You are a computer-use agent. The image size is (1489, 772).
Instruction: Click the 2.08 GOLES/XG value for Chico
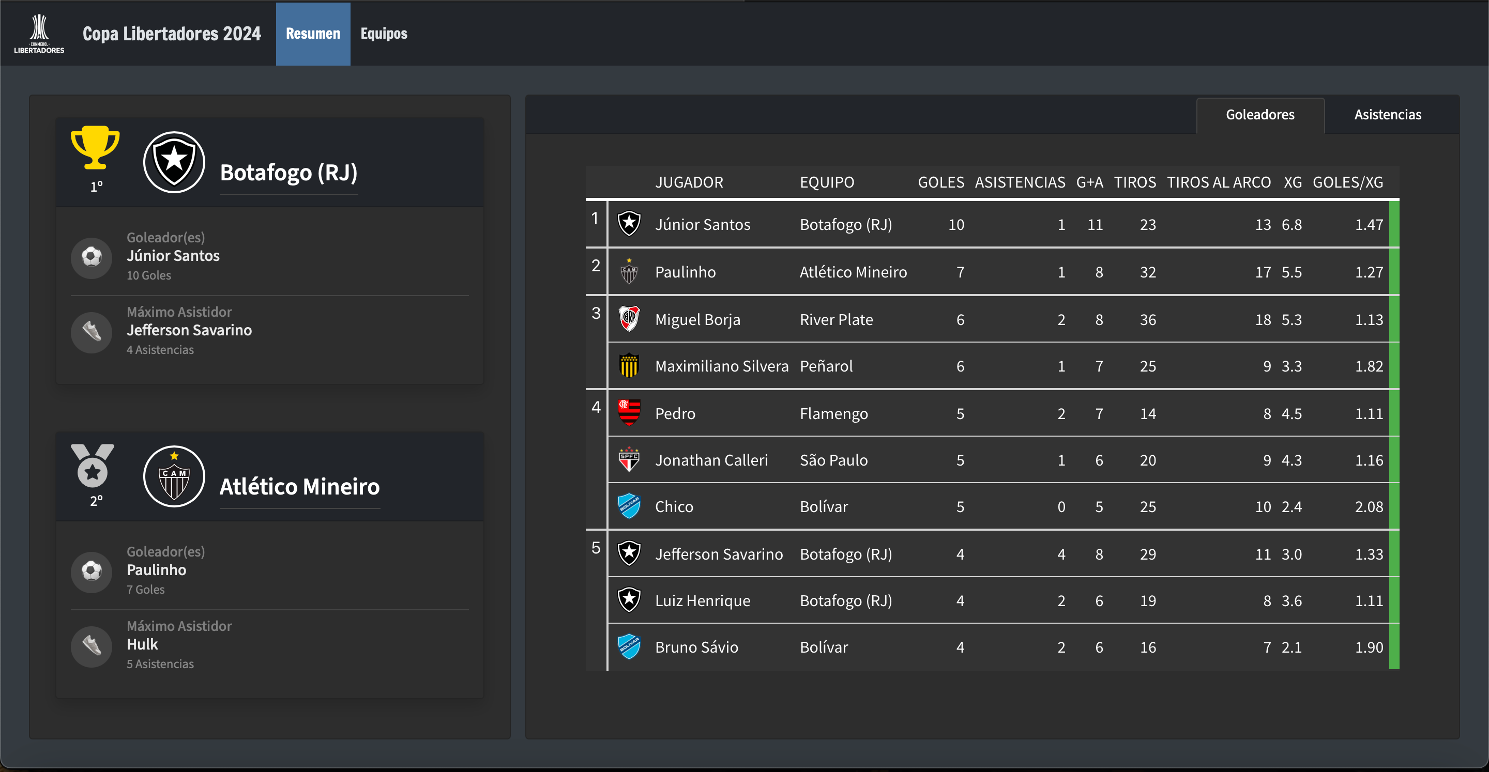coord(1369,507)
